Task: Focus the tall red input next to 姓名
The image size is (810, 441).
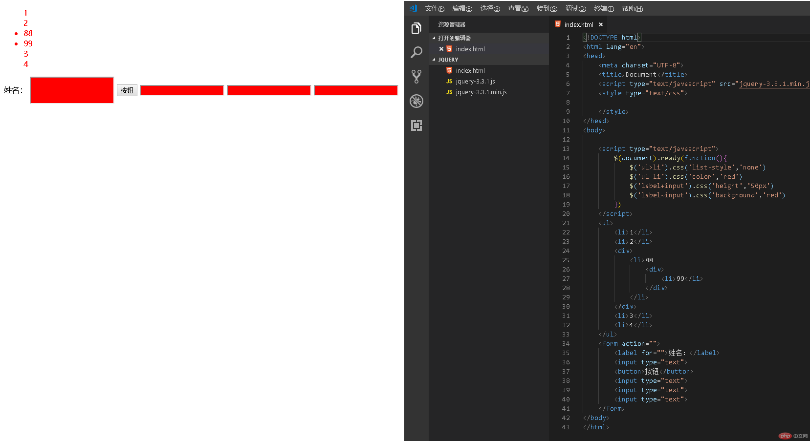Action: click(x=72, y=90)
